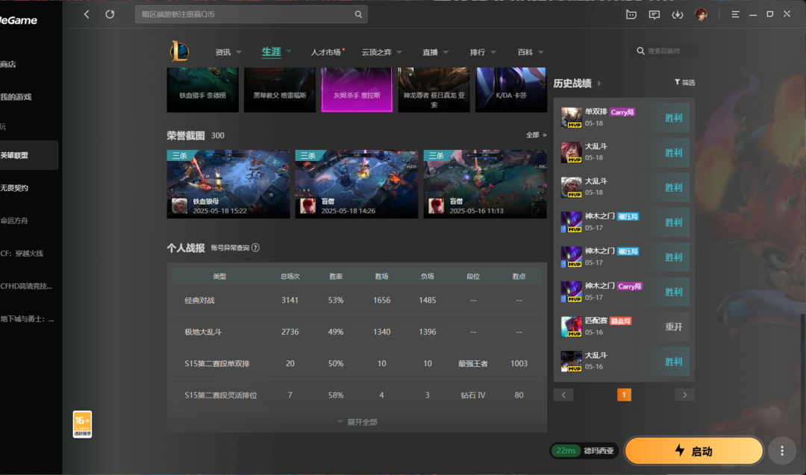The width and height of the screenshot is (806, 475).
Task: Open the 盲僧 screenshot from 2025-05-16 11:13
Action: [x=485, y=184]
